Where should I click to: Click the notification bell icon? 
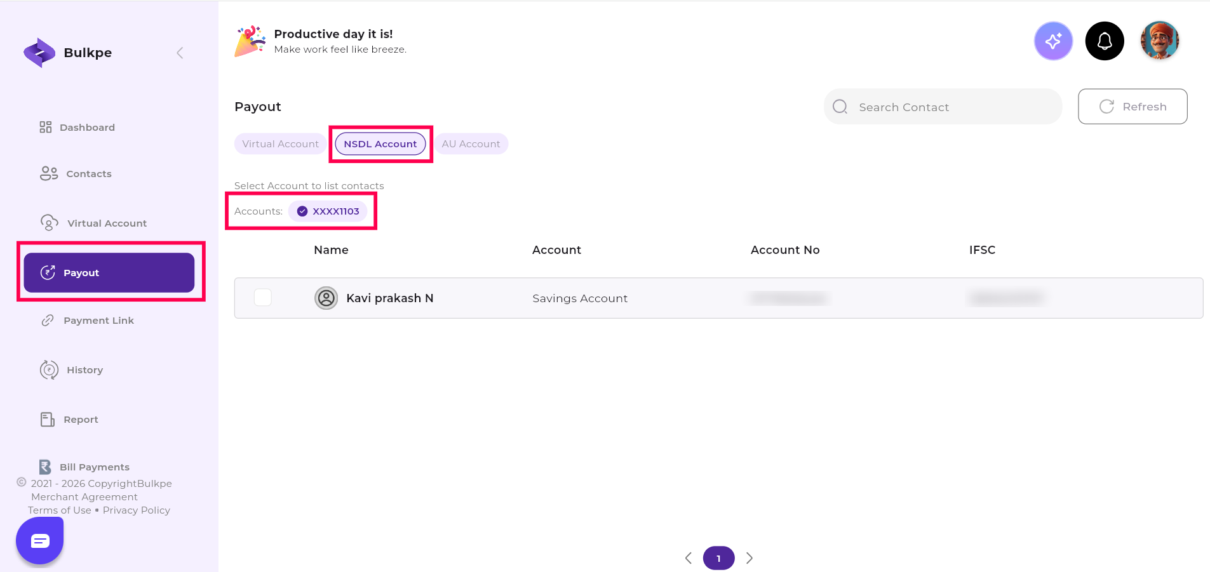1105,41
